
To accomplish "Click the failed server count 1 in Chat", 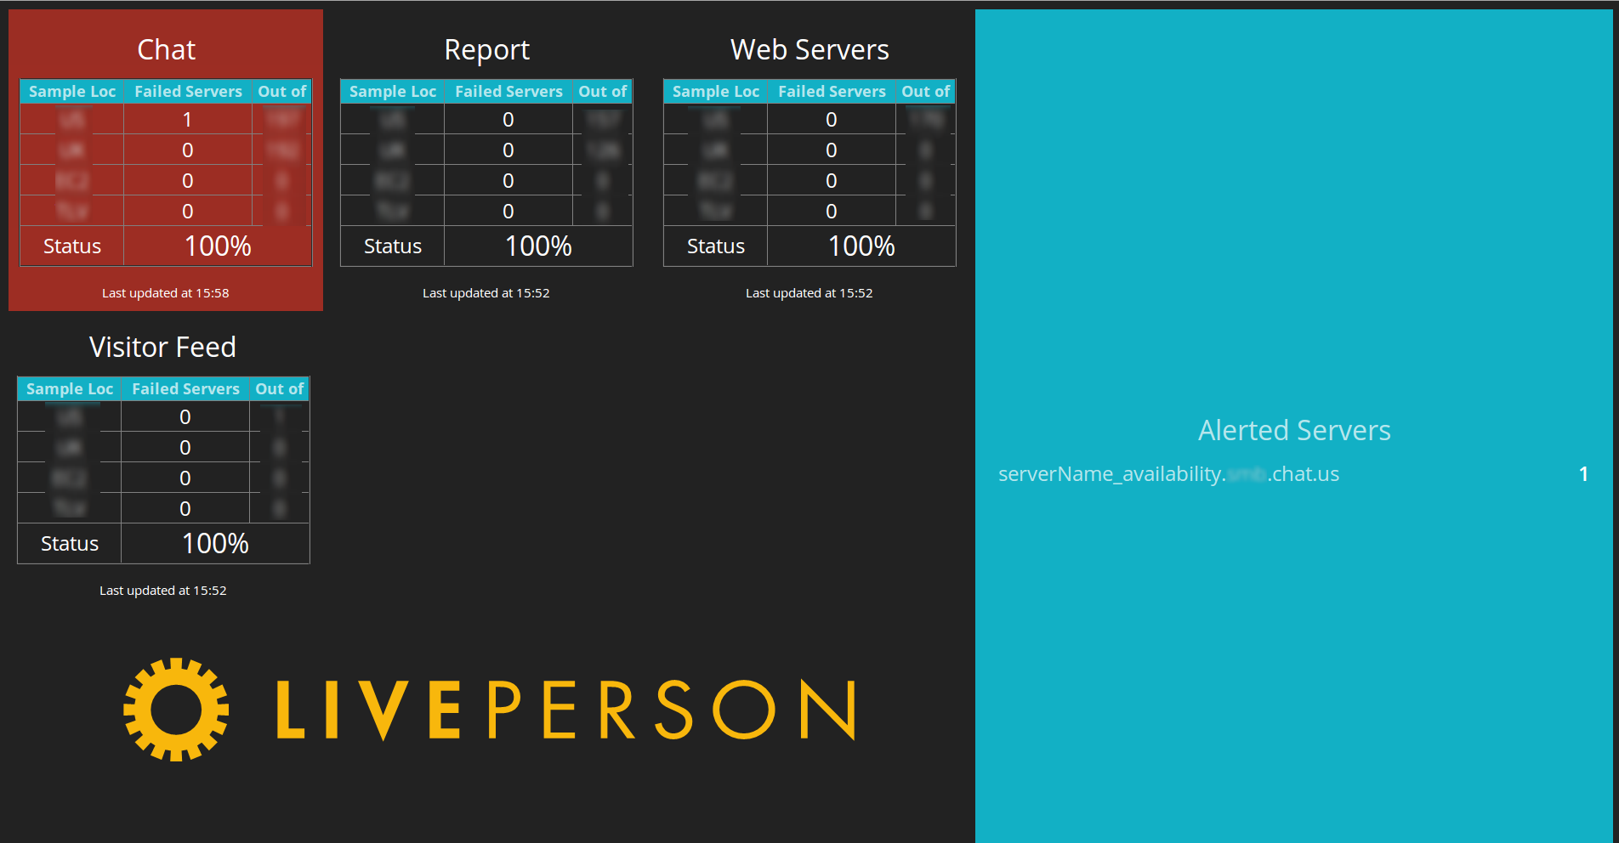I will 188,119.
